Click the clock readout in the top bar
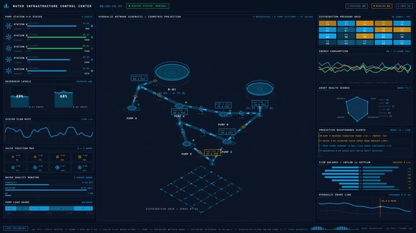416x233 pixels. 111,6
